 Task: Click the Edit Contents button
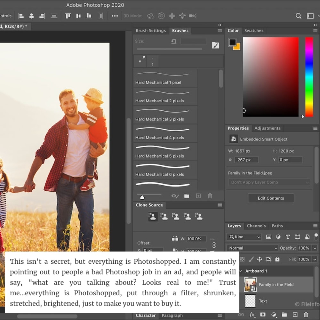coord(271,198)
